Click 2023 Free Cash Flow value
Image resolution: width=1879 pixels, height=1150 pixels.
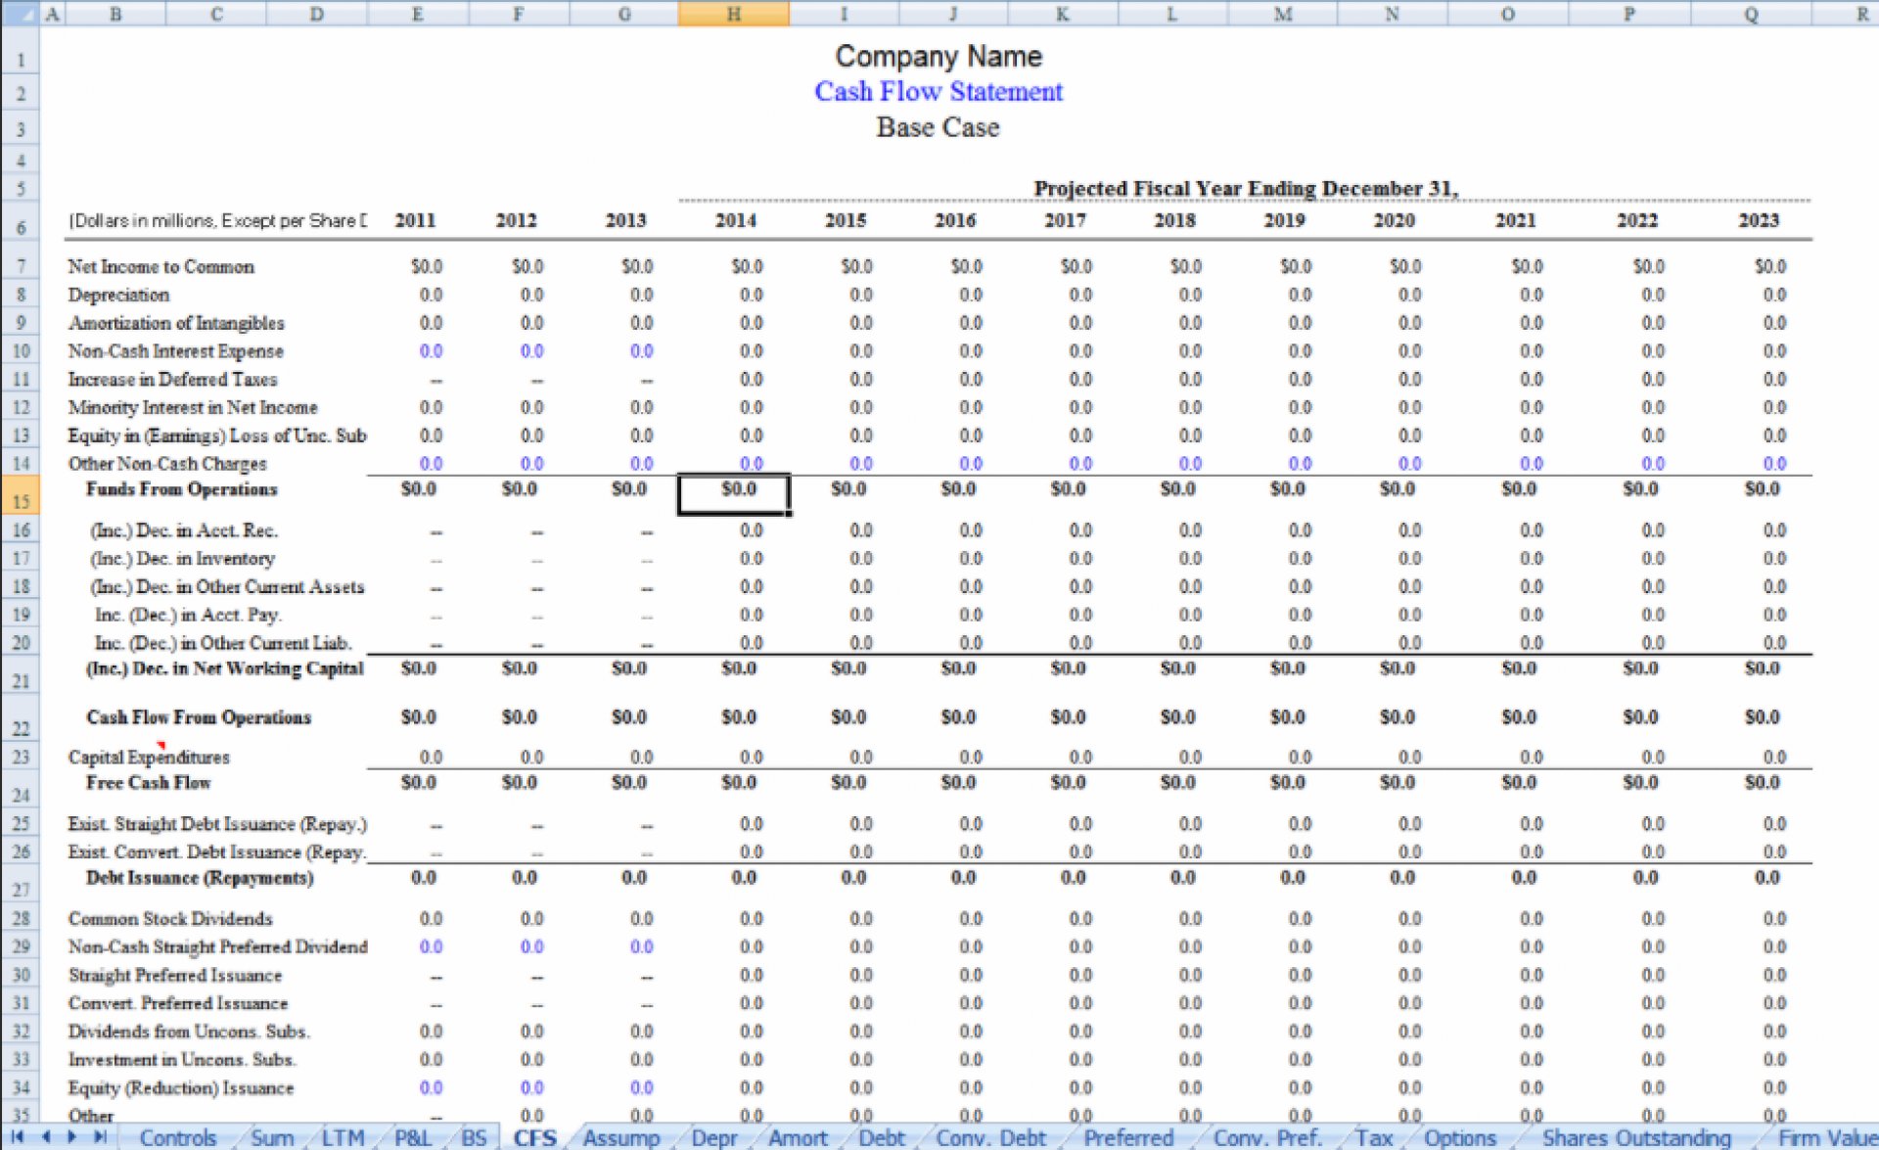[x=1762, y=782]
